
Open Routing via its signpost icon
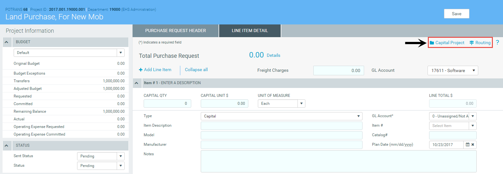[x=472, y=43]
